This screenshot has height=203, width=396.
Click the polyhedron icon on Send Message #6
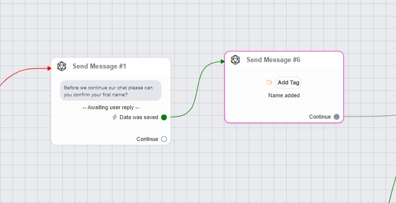click(235, 60)
